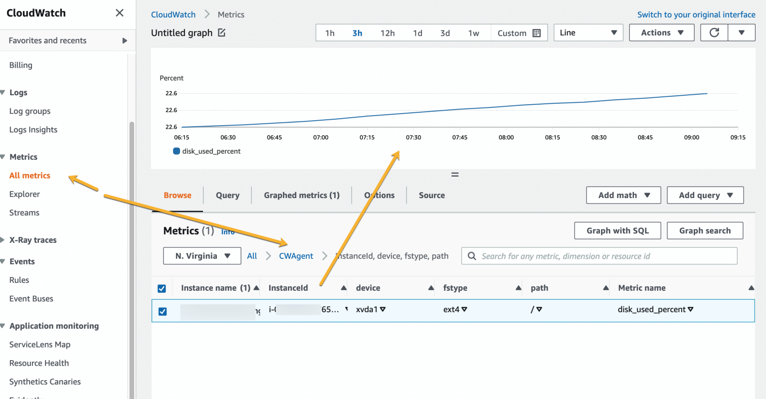The width and height of the screenshot is (766, 399).
Task: Click the search magnifier icon in metrics search
Action: point(472,256)
